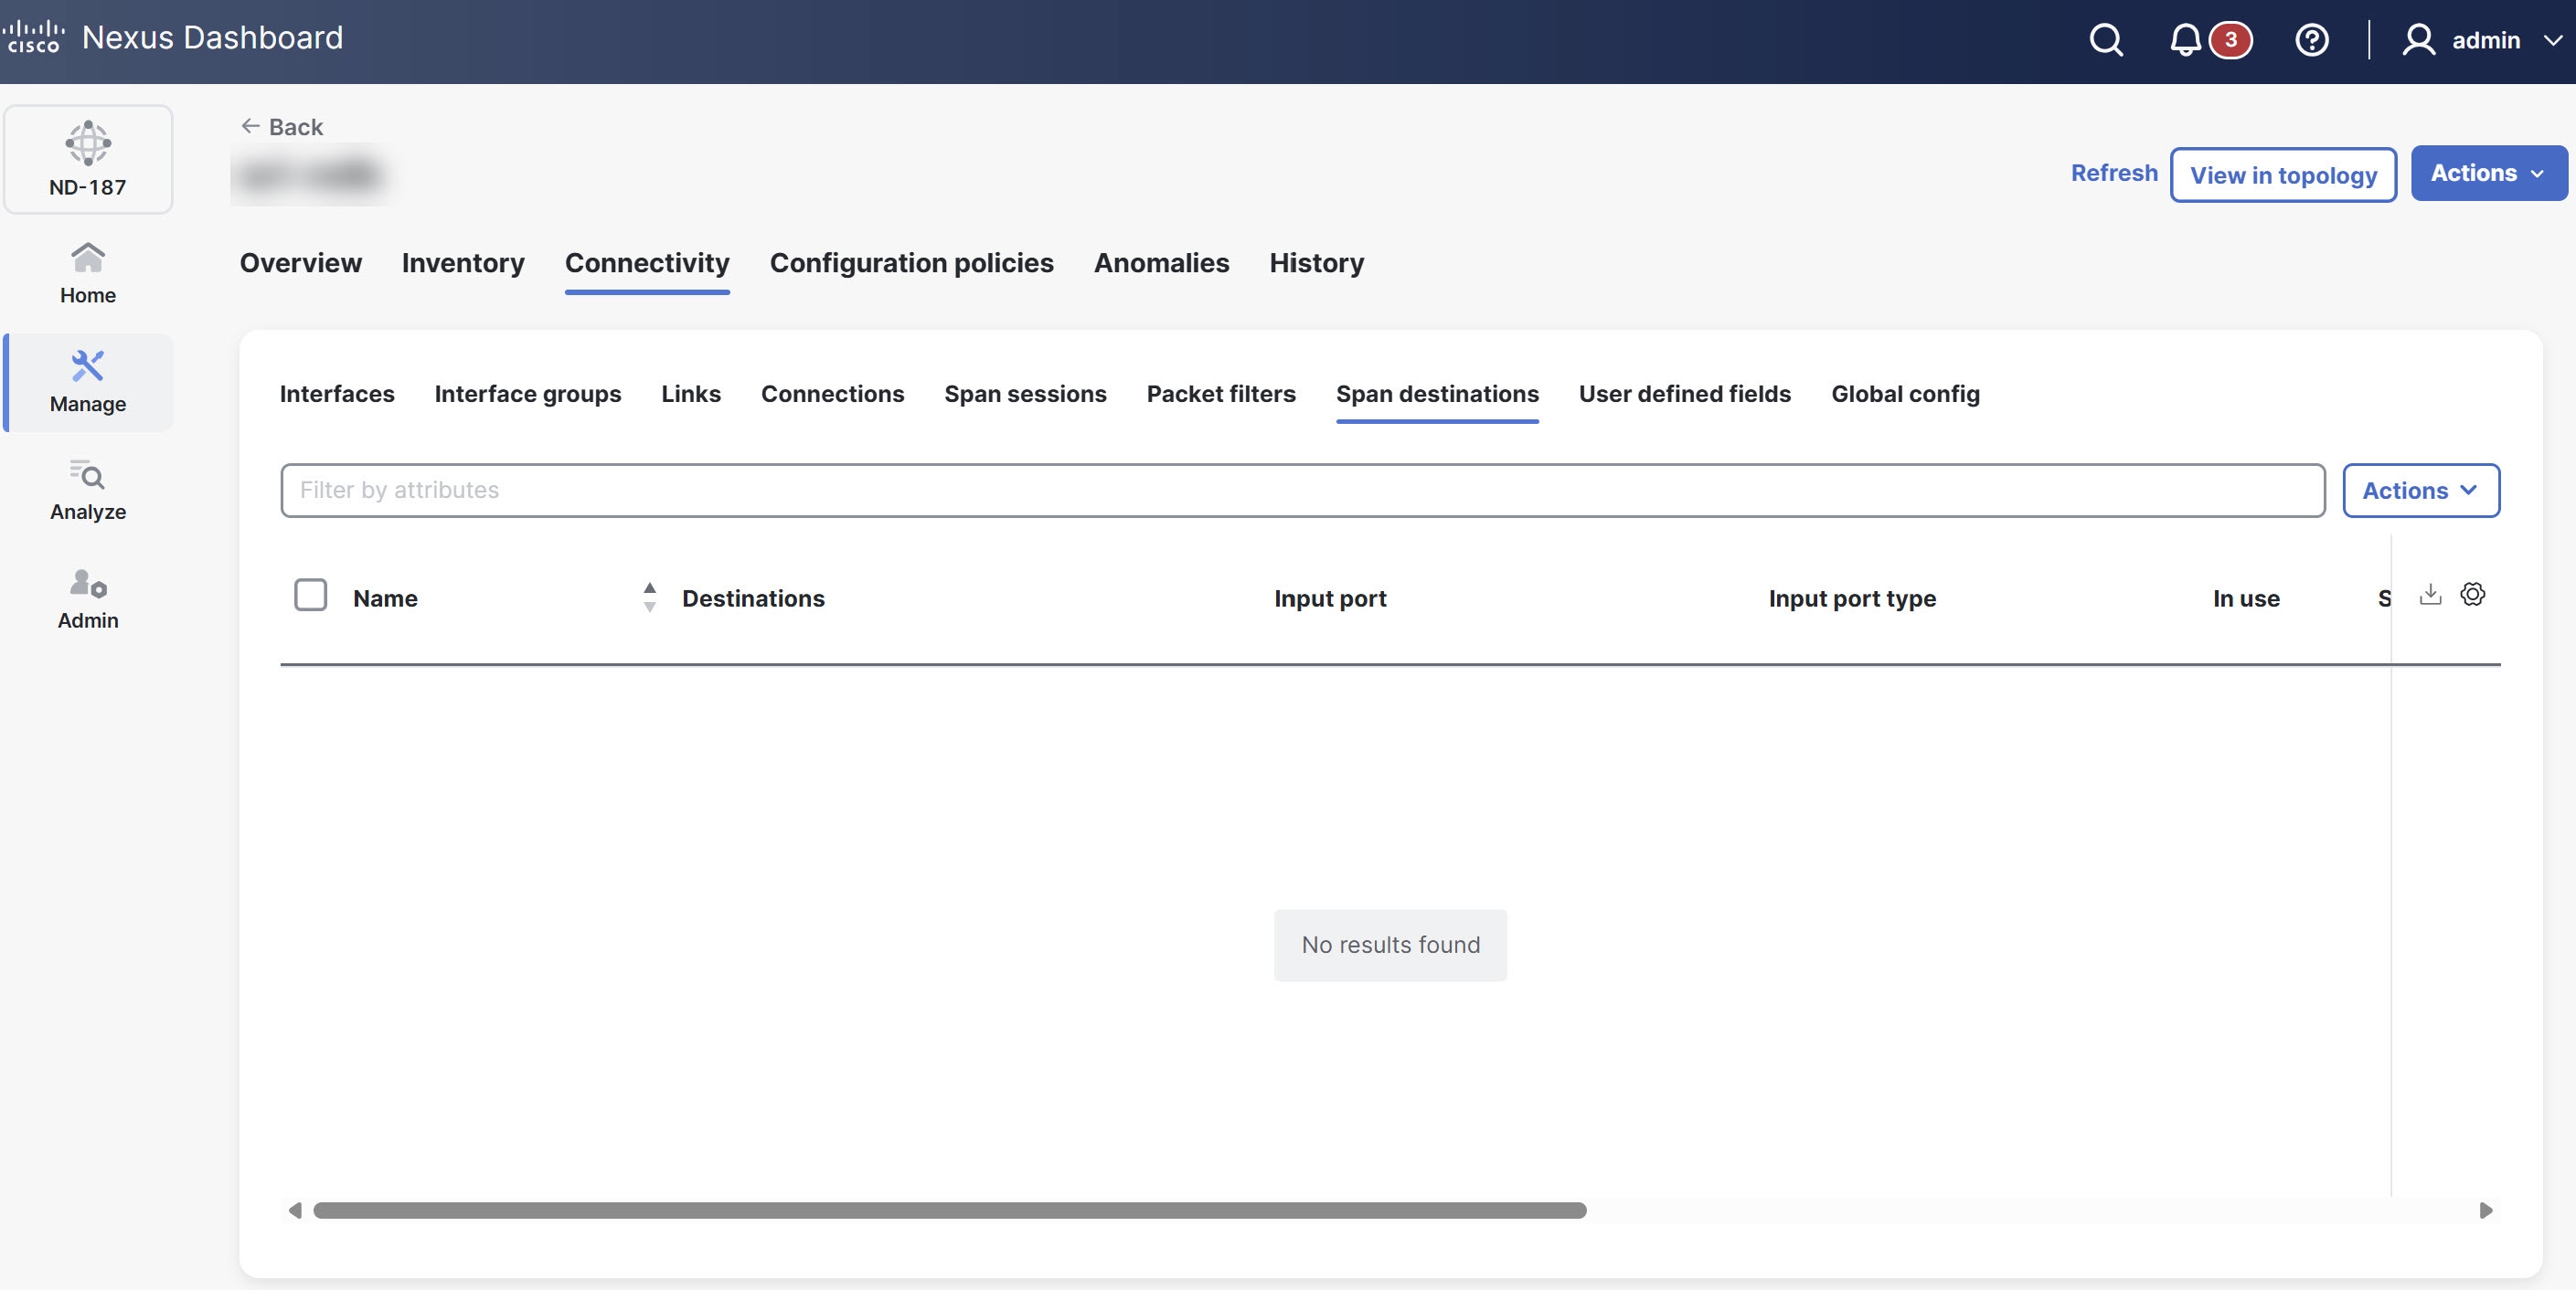
Task: Expand the blue Actions dropdown at top
Action: pyautogui.click(x=2487, y=173)
